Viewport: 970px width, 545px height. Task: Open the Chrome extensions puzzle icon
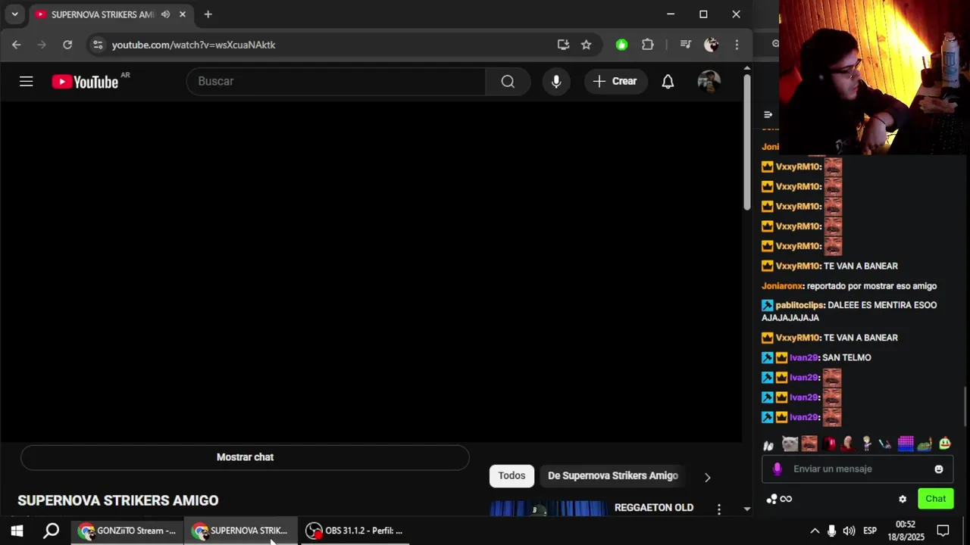click(x=647, y=45)
